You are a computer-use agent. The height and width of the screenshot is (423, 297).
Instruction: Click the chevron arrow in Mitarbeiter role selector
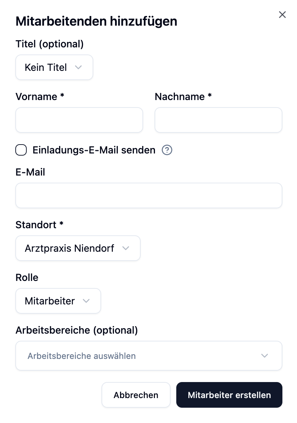click(x=86, y=301)
